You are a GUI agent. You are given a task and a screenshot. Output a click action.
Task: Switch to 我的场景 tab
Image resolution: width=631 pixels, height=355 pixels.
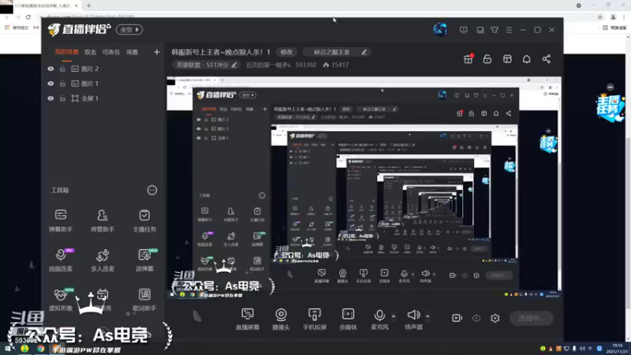(x=67, y=52)
